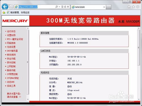The height and width of the screenshot is (106, 142).
Task: Click the main page scrollbar up arrow
Action: (139, 28)
